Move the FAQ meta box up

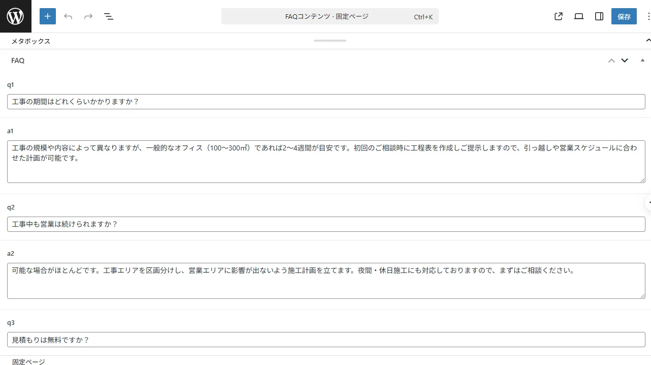tap(611, 60)
